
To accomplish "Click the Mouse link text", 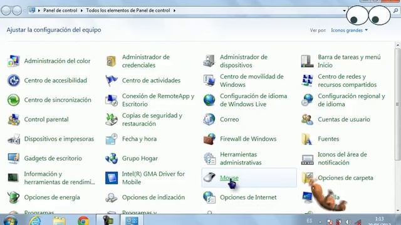I will coord(229,177).
